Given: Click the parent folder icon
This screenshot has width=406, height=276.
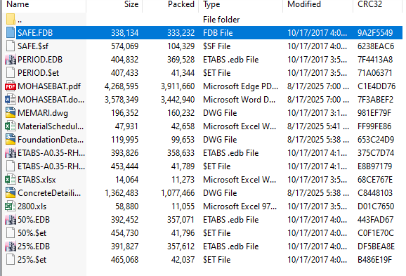Looking at the screenshot, I should point(11,20).
